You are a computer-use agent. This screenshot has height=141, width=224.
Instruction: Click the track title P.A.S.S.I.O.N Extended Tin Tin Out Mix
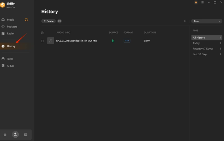coord(76,41)
